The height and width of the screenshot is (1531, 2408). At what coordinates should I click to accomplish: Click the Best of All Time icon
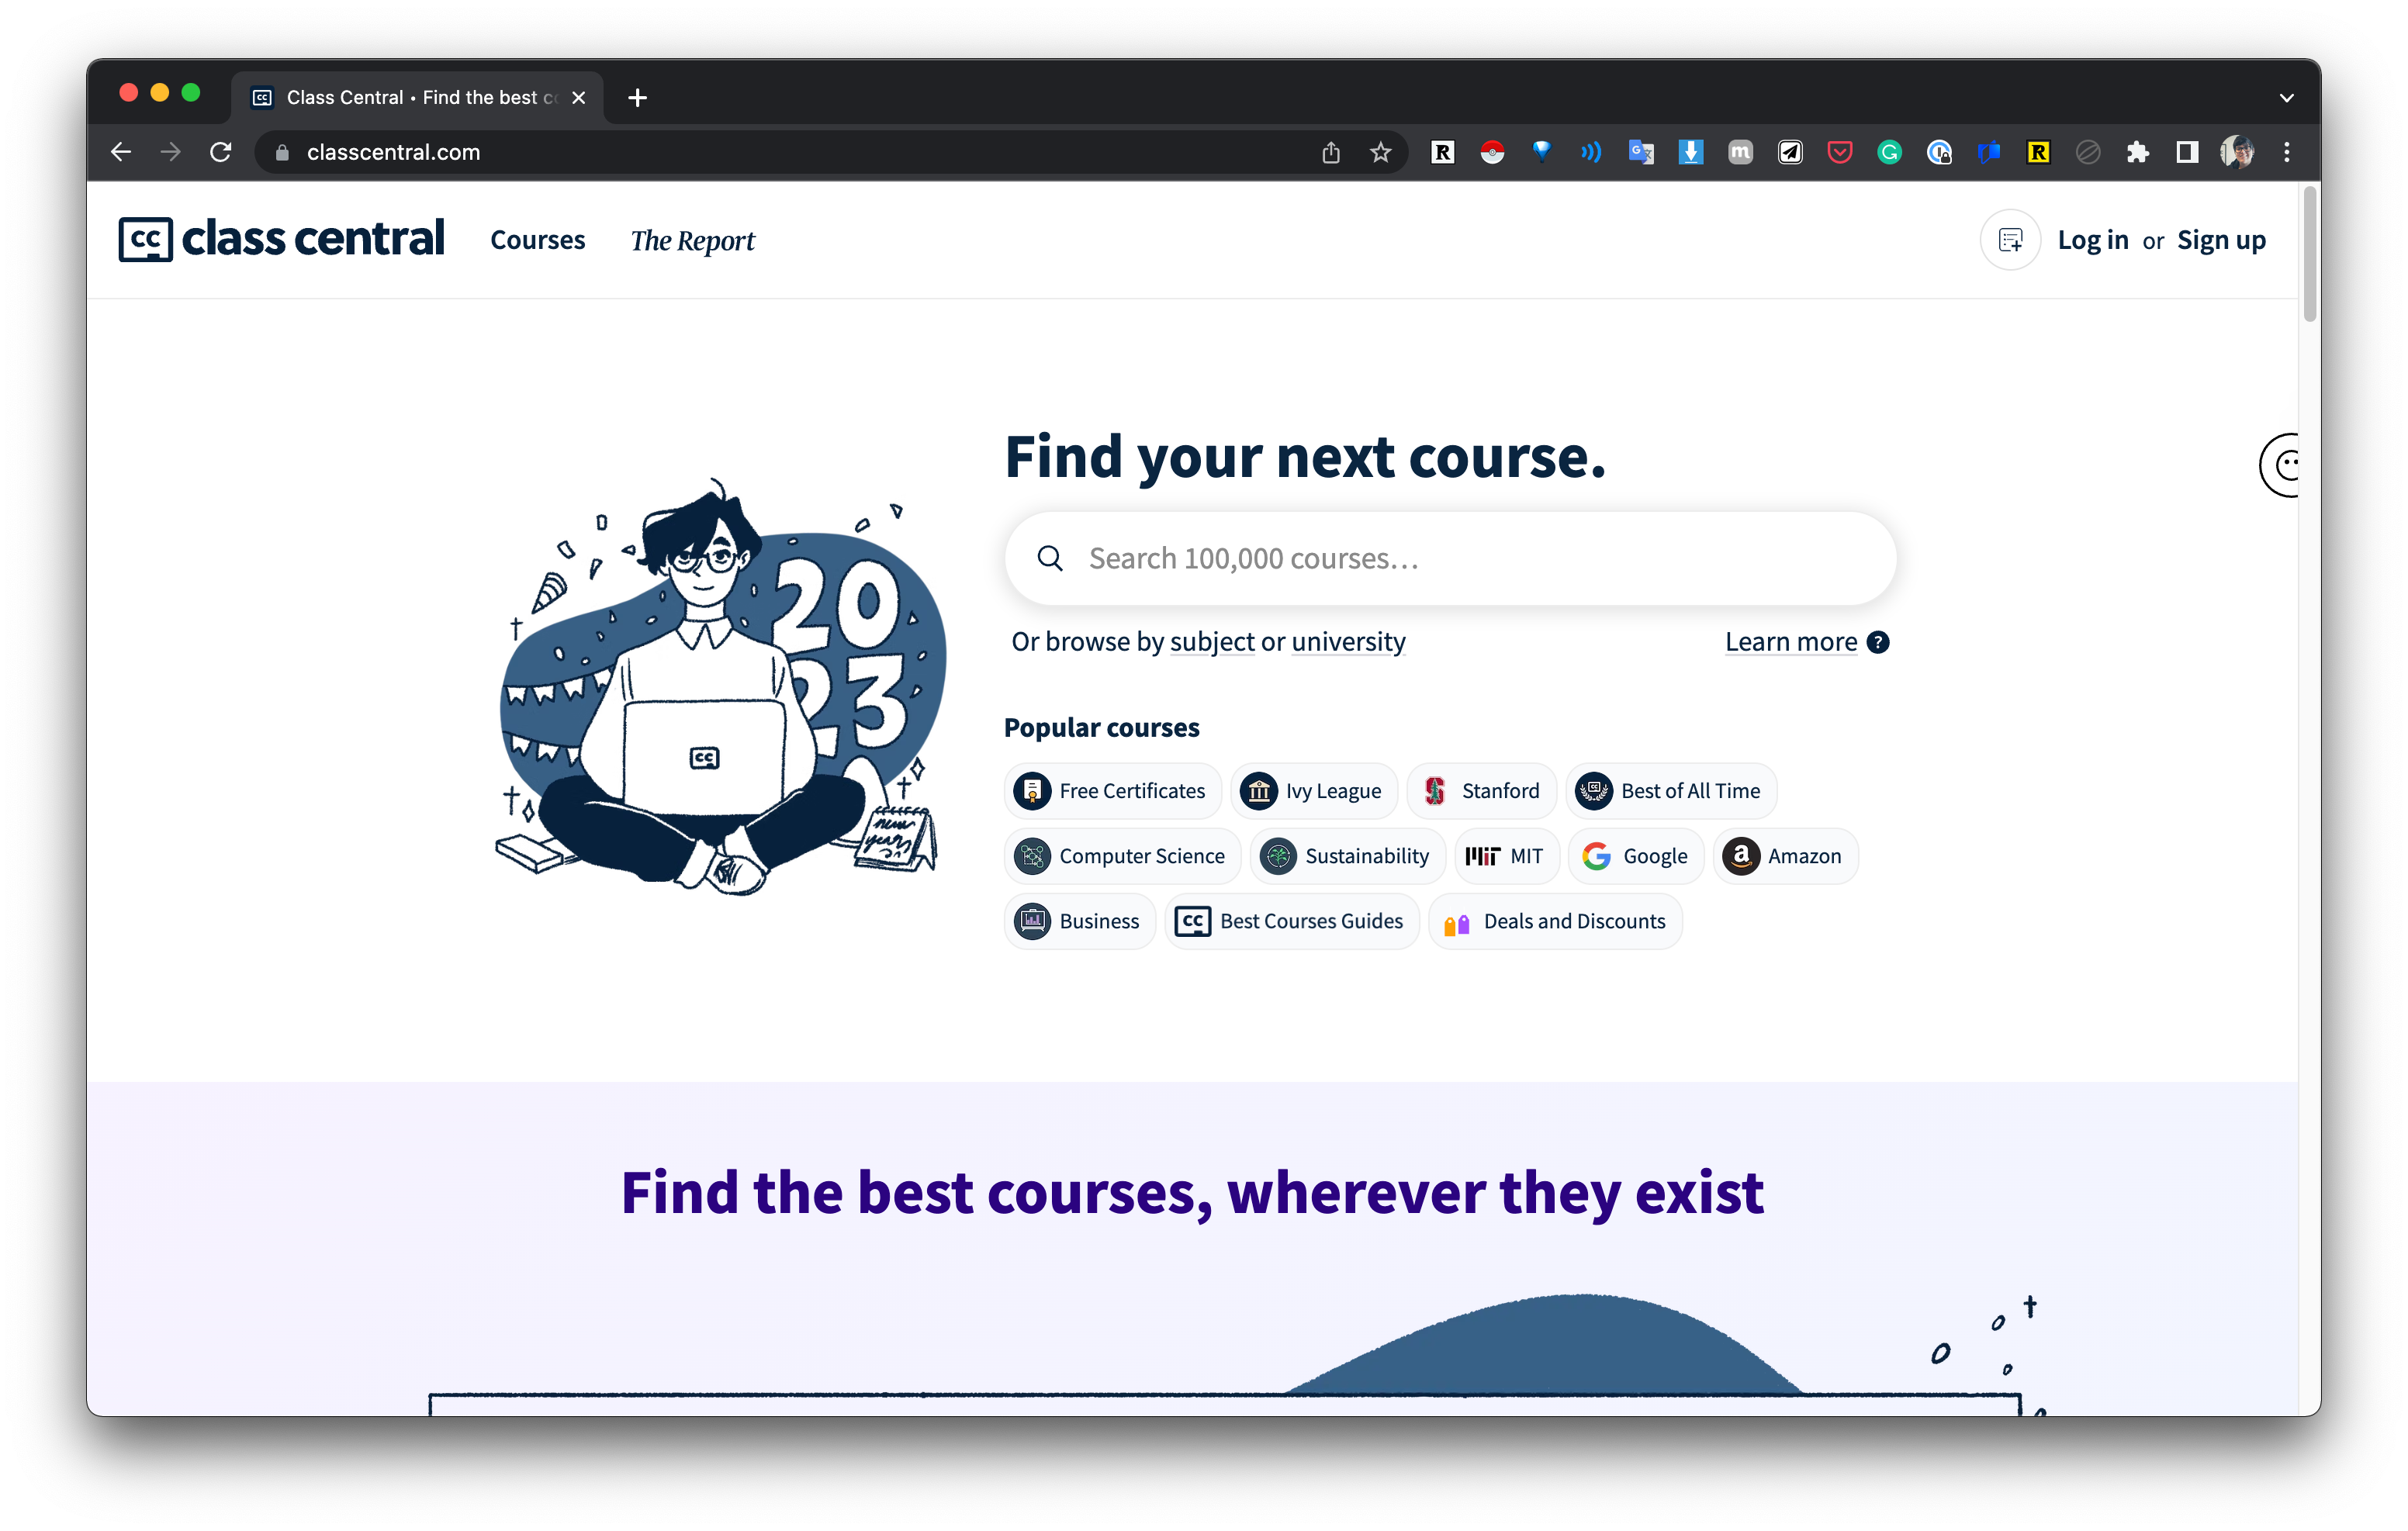[x=1592, y=790]
